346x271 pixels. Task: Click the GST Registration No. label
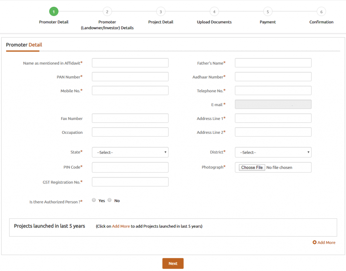63,182
